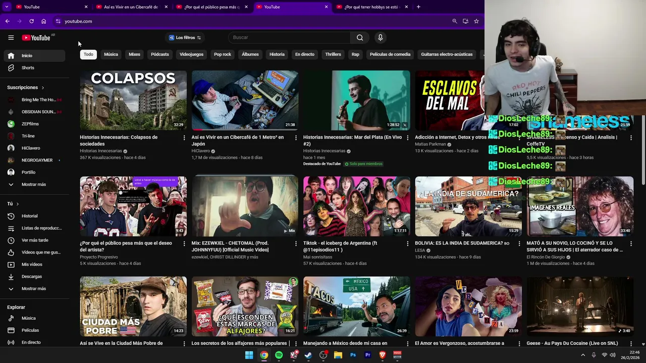646x363 pixels.
Task: Open the HiClavero channel link under video
Action: click(201, 151)
